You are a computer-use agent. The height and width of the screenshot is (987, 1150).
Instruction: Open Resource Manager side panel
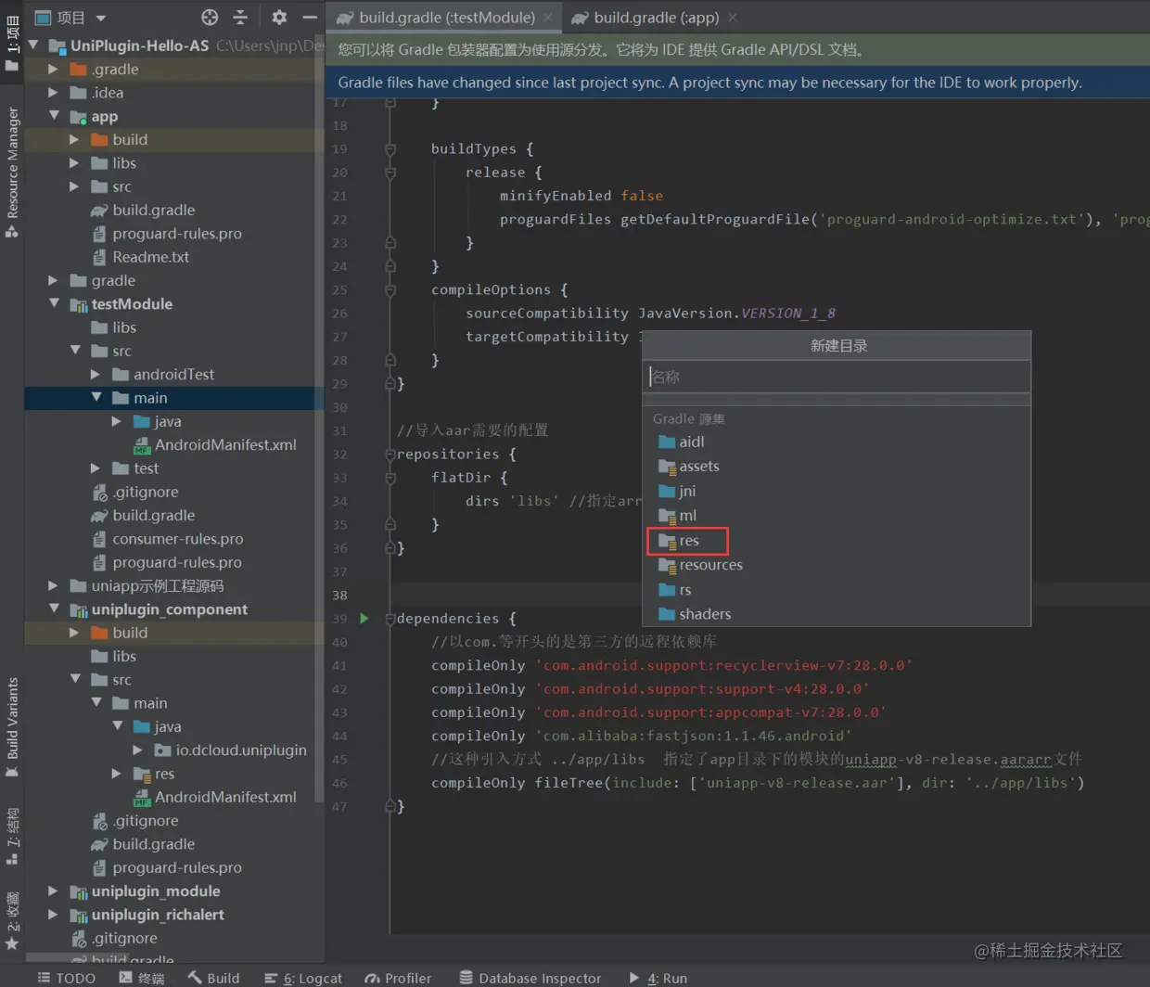pos(12,172)
